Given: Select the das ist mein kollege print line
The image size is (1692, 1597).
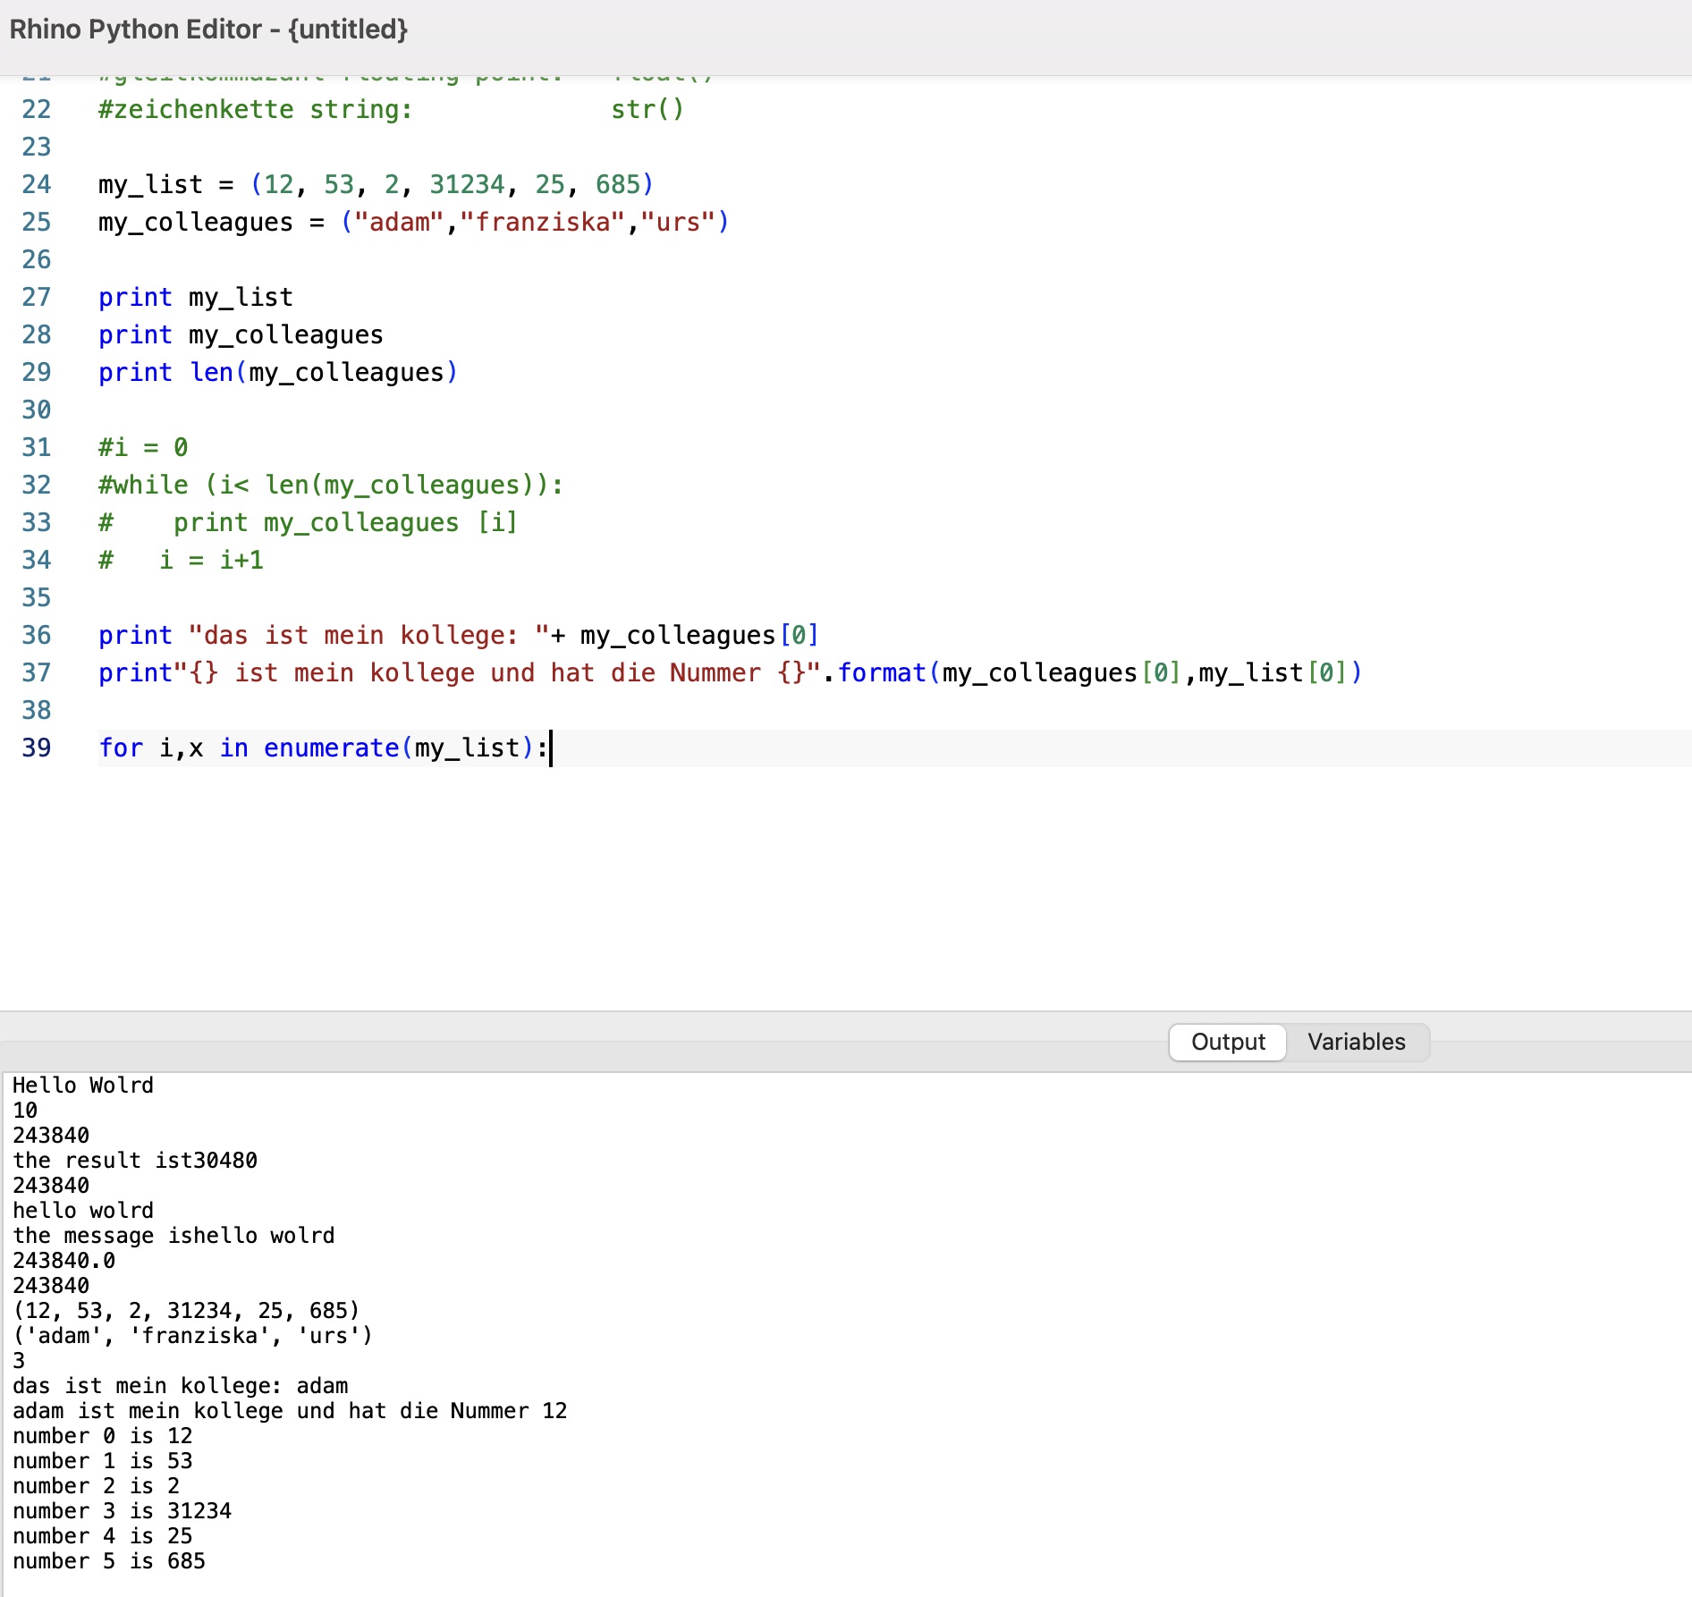Looking at the screenshot, I should 459,635.
